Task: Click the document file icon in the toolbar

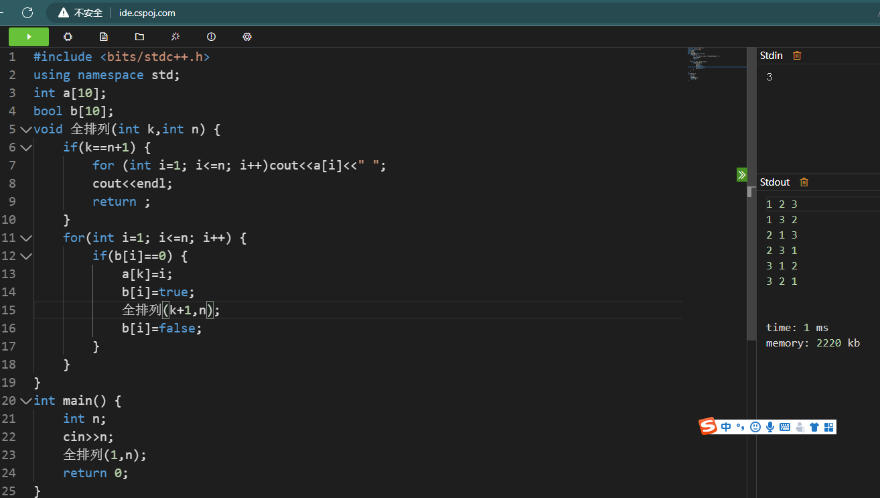Action: [104, 37]
